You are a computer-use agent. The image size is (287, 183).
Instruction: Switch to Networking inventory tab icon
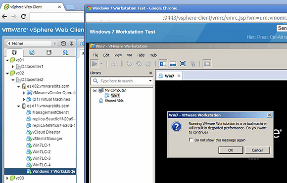click(x=65, y=53)
